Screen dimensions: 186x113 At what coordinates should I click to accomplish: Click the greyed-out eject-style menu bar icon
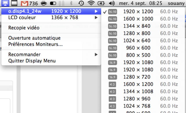[61, 3]
